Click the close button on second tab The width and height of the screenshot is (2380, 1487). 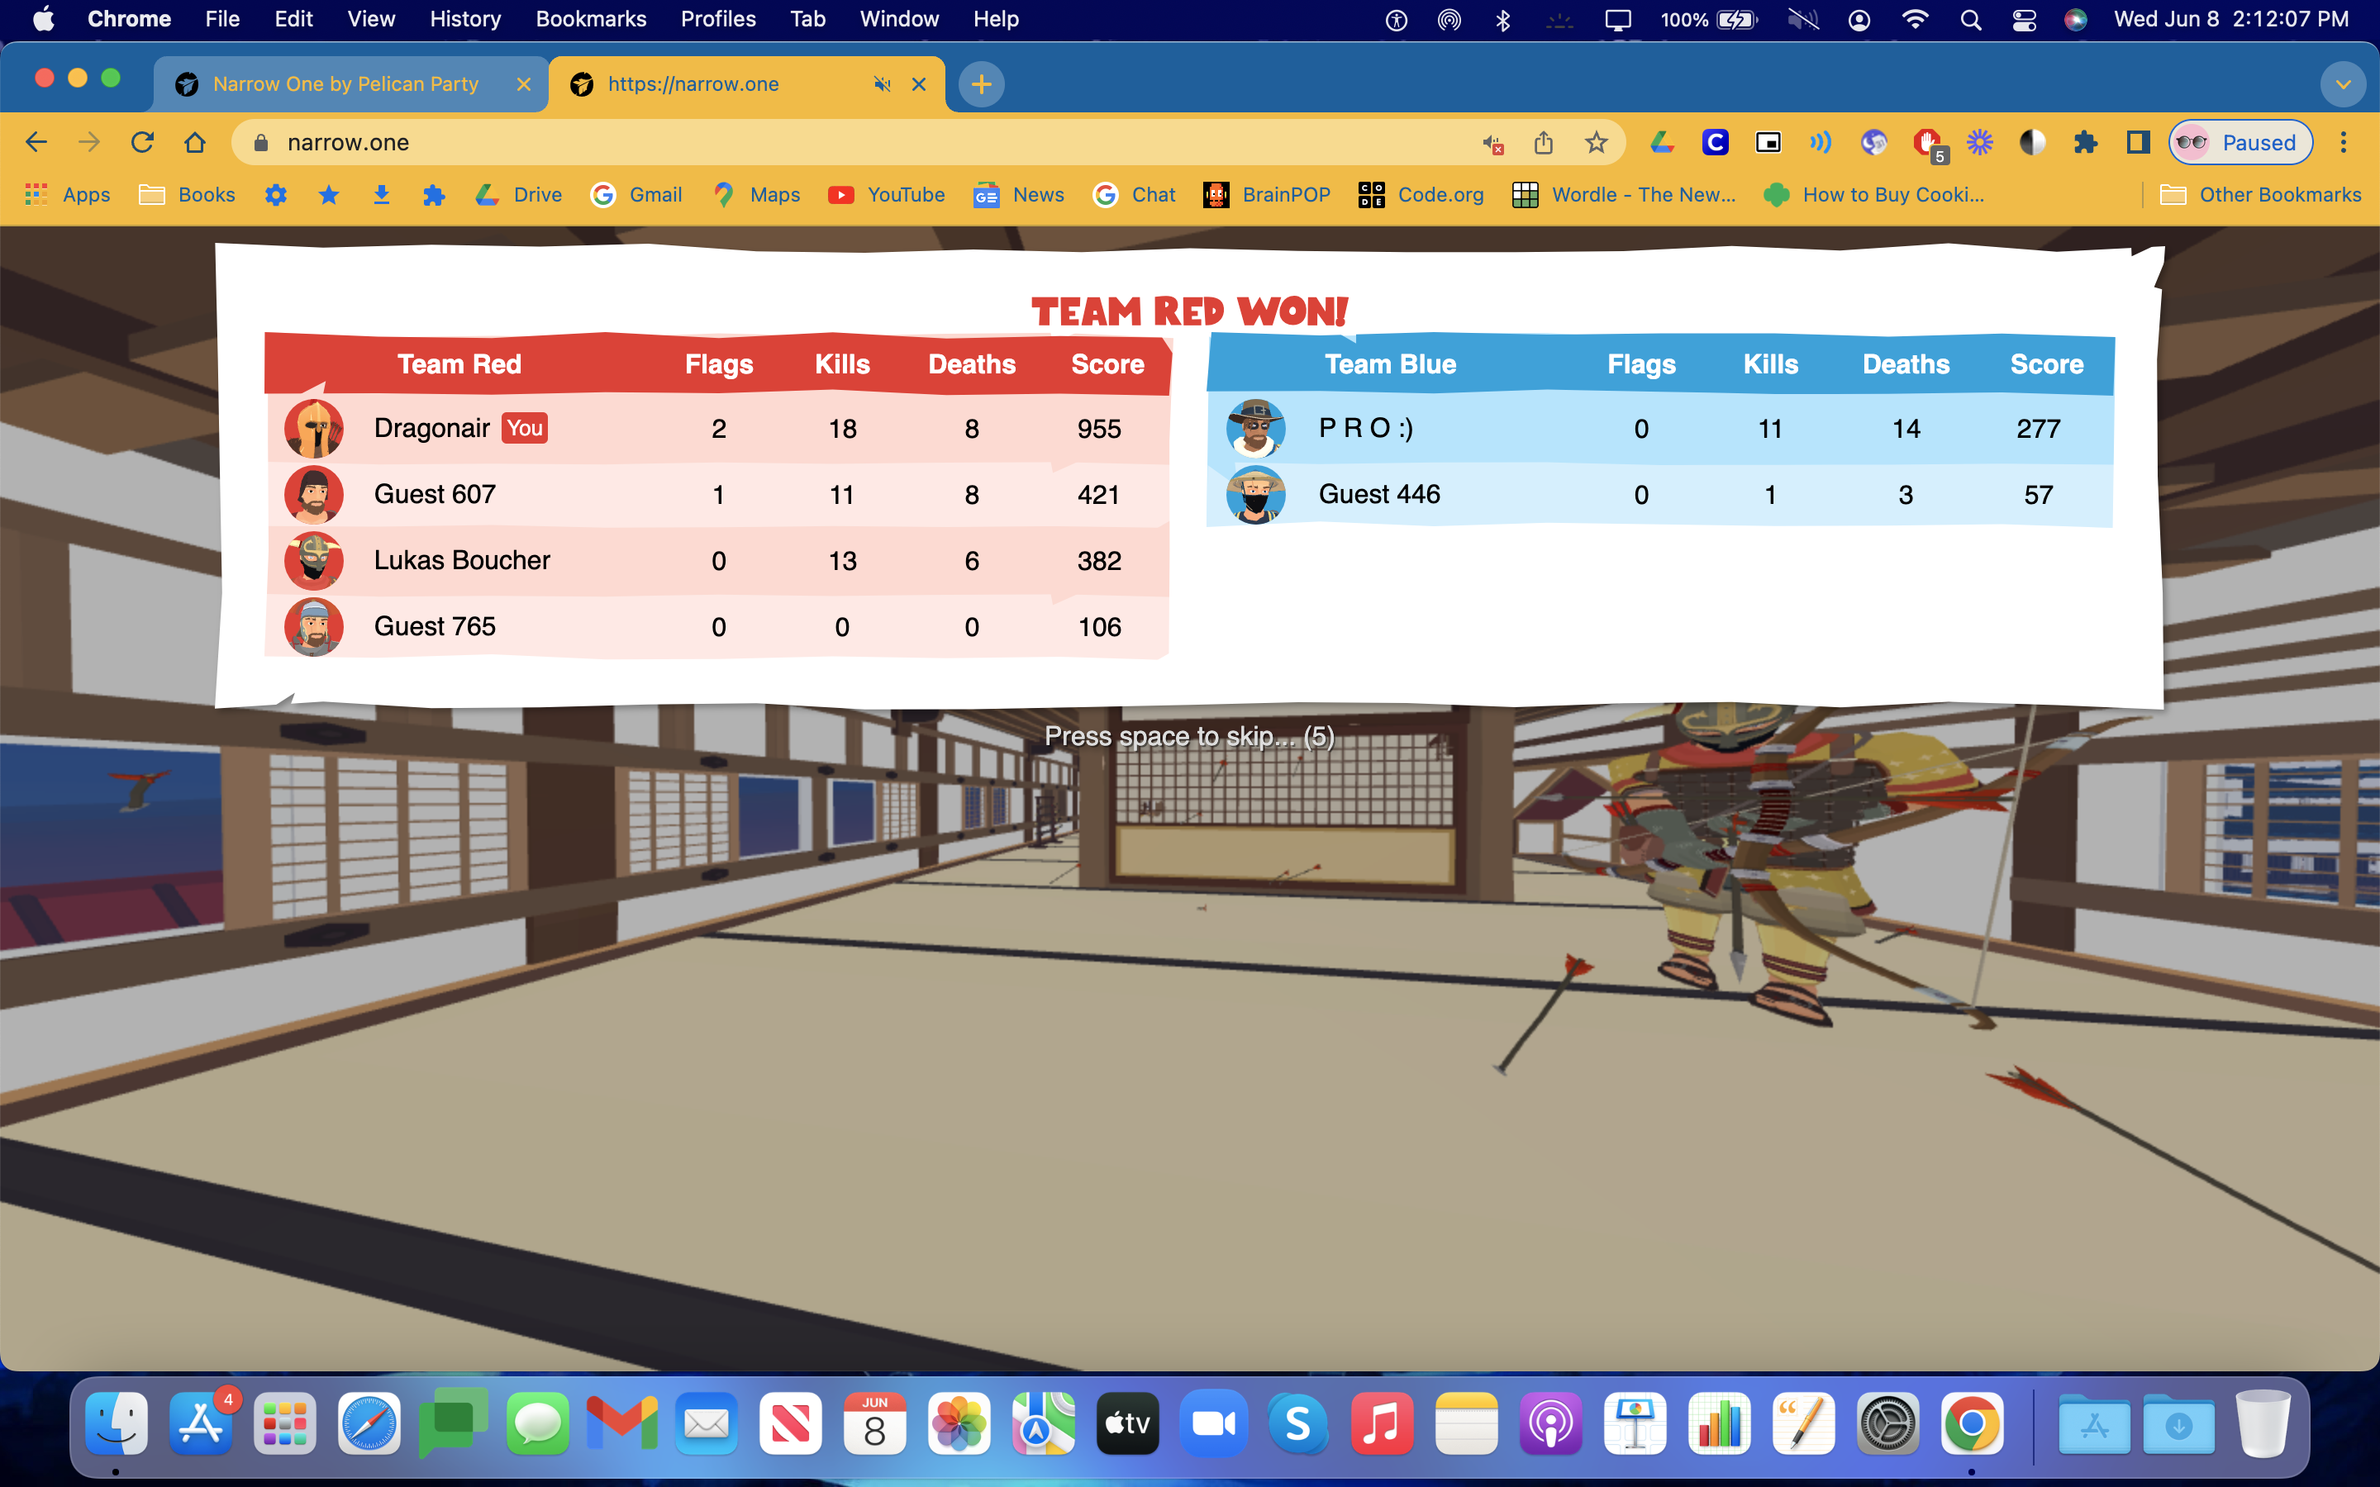(x=916, y=83)
